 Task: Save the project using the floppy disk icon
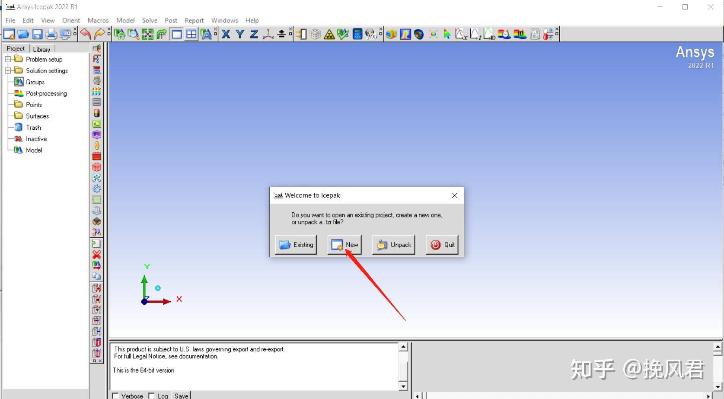tap(38, 34)
